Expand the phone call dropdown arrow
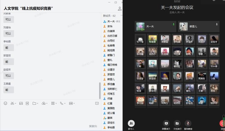The height and width of the screenshot is (131, 225). 65,103
